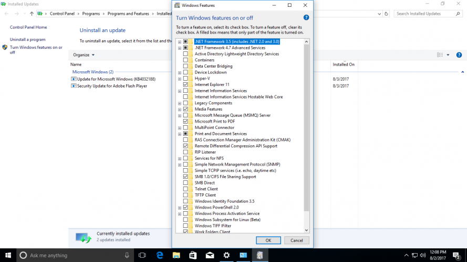467x262 pixels.
Task: Expand Internet Information Services node
Action: 180,91
